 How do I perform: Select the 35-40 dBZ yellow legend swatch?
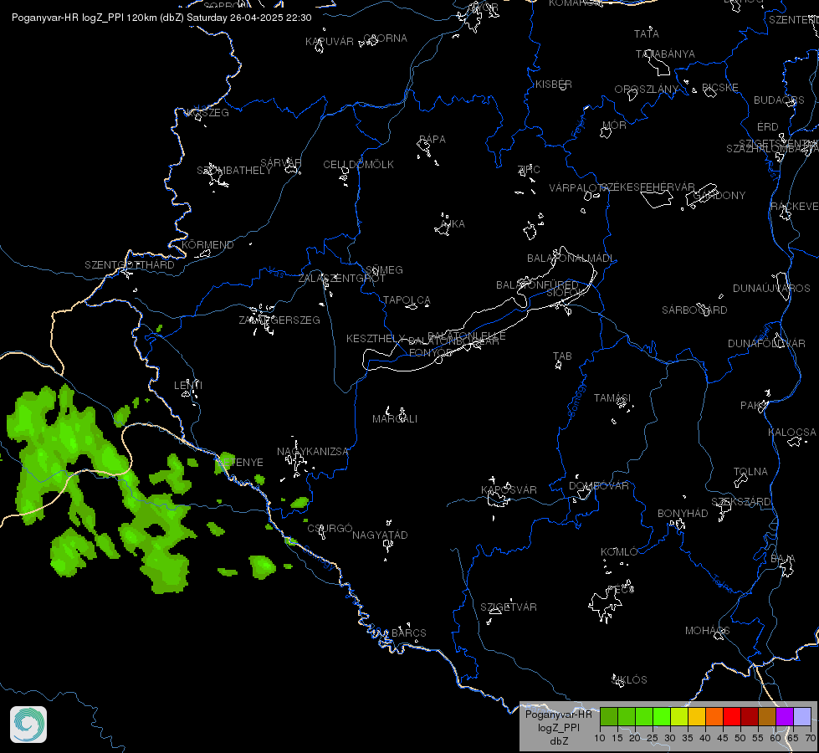[x=697, y=717]
